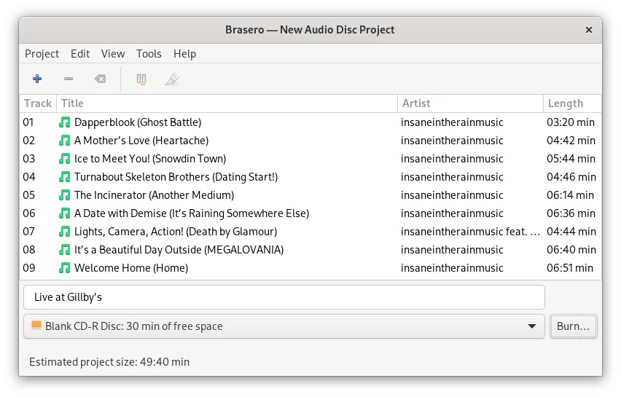Click music note icon beside Dapperblook track

tap(65, 122)
